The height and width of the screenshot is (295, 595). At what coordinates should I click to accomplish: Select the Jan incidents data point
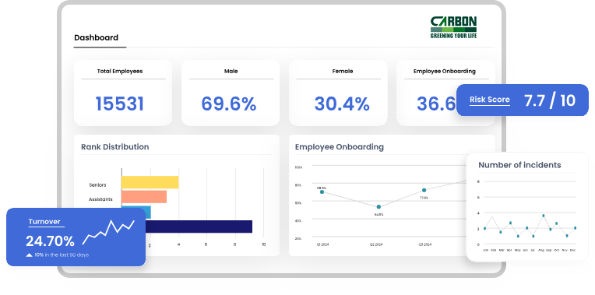484,228
